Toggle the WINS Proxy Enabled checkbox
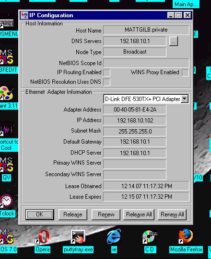211x259 pixels. [185, 72]
